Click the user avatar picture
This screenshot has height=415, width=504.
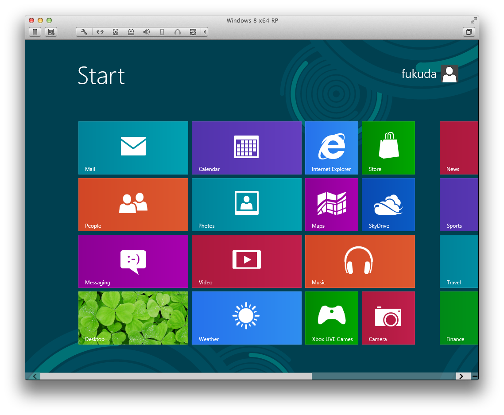coord(450,74)
